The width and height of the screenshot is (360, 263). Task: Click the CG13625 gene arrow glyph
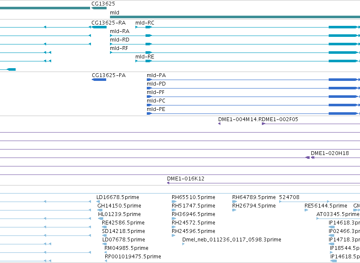[99, 8]
